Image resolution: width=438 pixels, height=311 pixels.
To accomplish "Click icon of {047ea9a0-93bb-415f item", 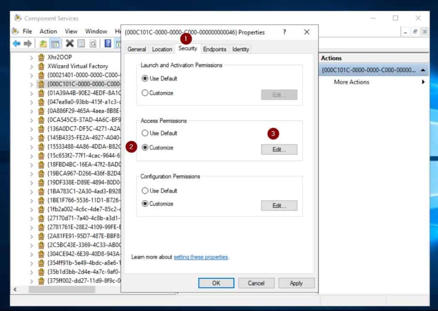I will [x=41, y=102].
